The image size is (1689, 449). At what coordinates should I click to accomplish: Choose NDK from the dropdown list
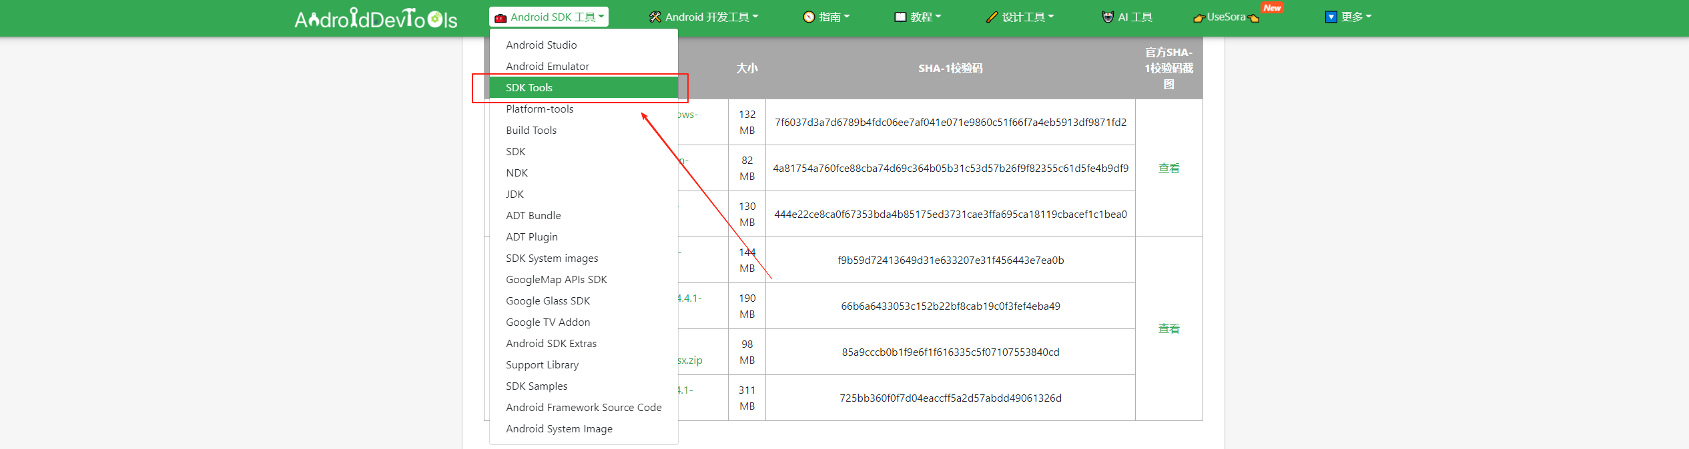point(584,173)
